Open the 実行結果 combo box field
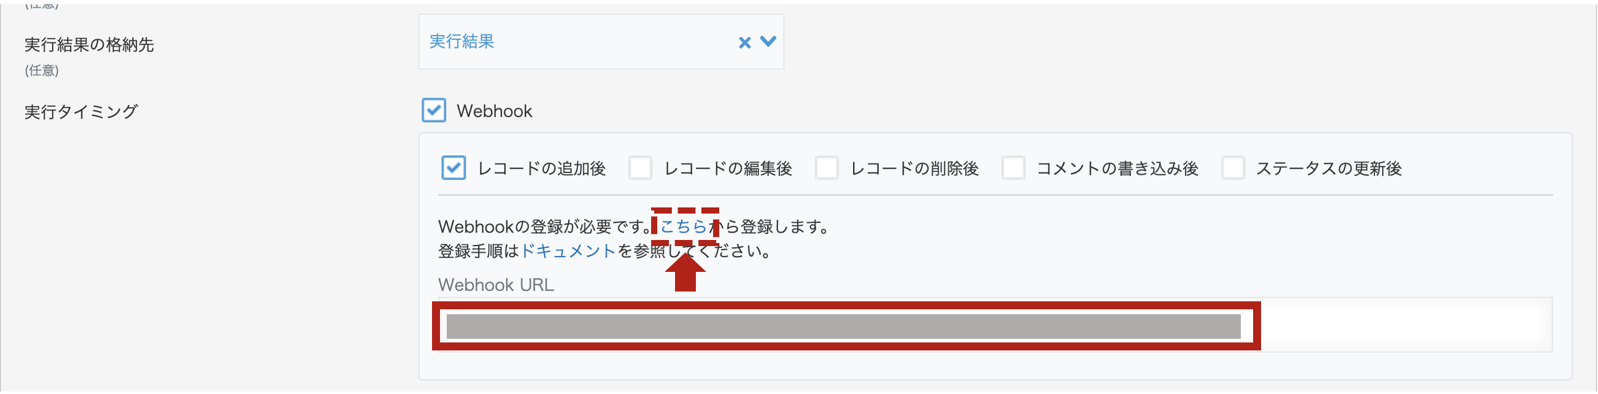The width and height of the screenshot is (1598, 394). tap(601, 42)
